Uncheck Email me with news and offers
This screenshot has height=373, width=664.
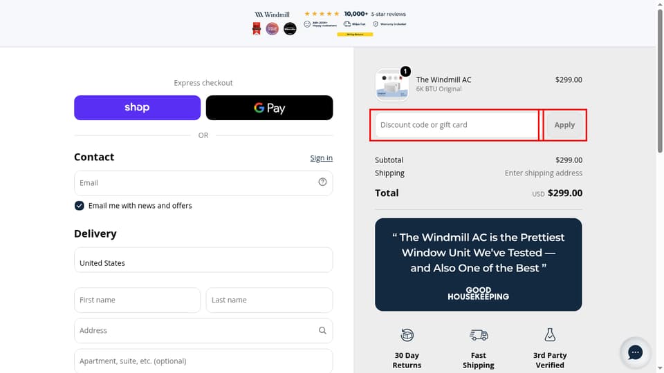tap(79, 206)
